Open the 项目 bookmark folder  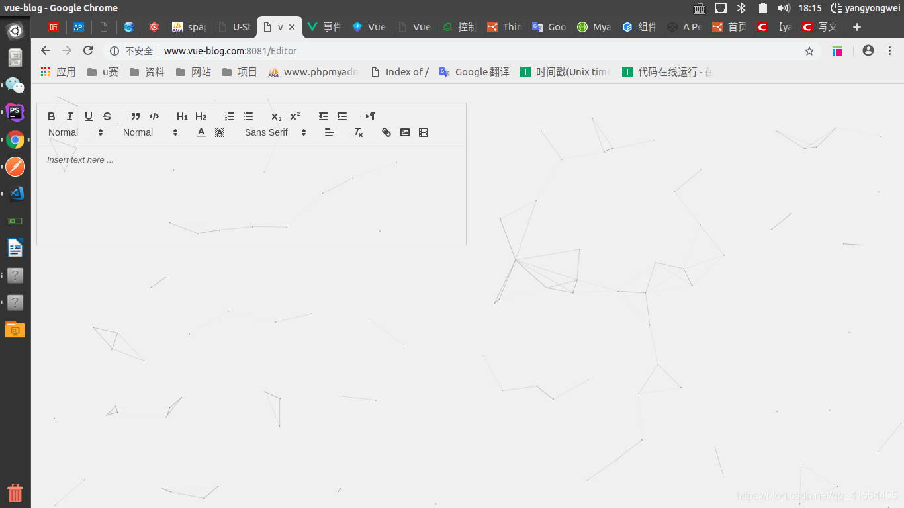[x=240, y=72]
